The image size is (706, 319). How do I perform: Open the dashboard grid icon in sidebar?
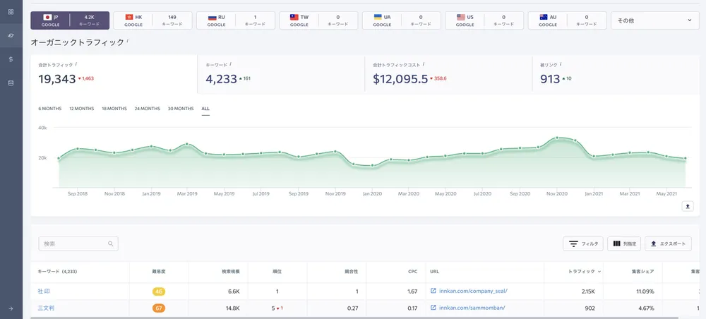point(11,11)
